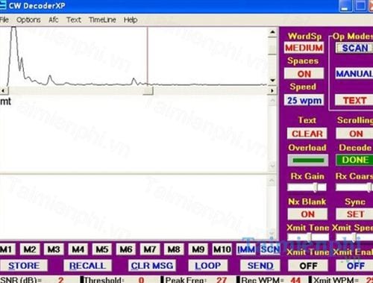
Task: Open the TimeLine menu
Action: (x=102, y=19)
